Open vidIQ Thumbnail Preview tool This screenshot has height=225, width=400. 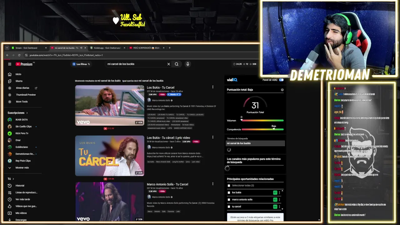26,95
